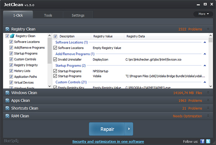Click the Registry Clean tree icon
Screen dimensions: 216x145
[x=12, y=36]
